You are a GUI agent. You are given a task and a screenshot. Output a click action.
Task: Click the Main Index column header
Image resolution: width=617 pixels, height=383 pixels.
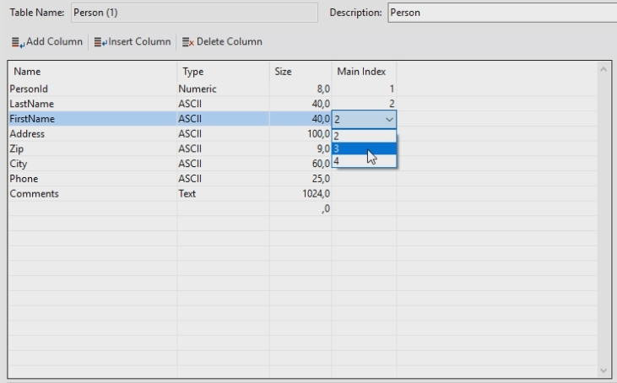(x=362, y=72)
